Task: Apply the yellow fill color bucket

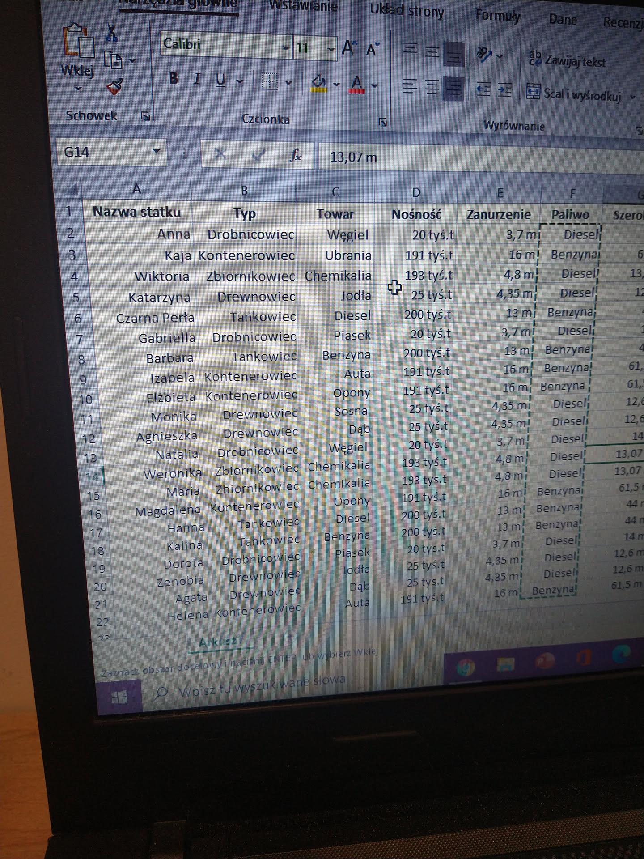Action: coord(319,82)
